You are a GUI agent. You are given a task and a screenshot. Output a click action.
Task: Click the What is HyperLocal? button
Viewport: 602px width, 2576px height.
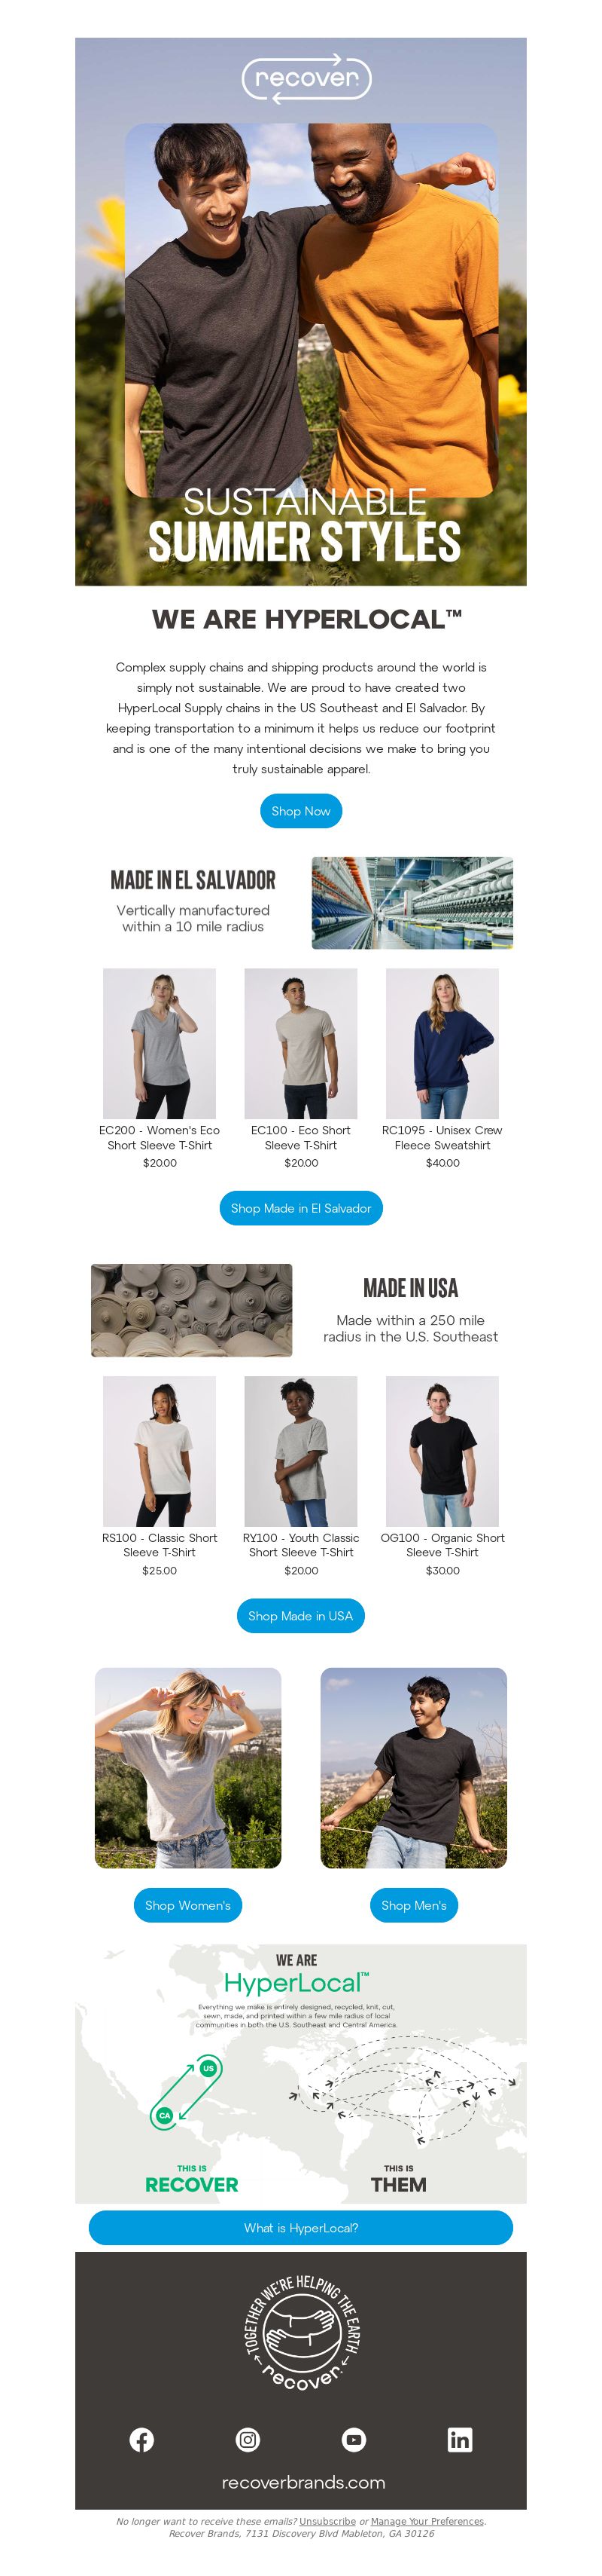300,2228
